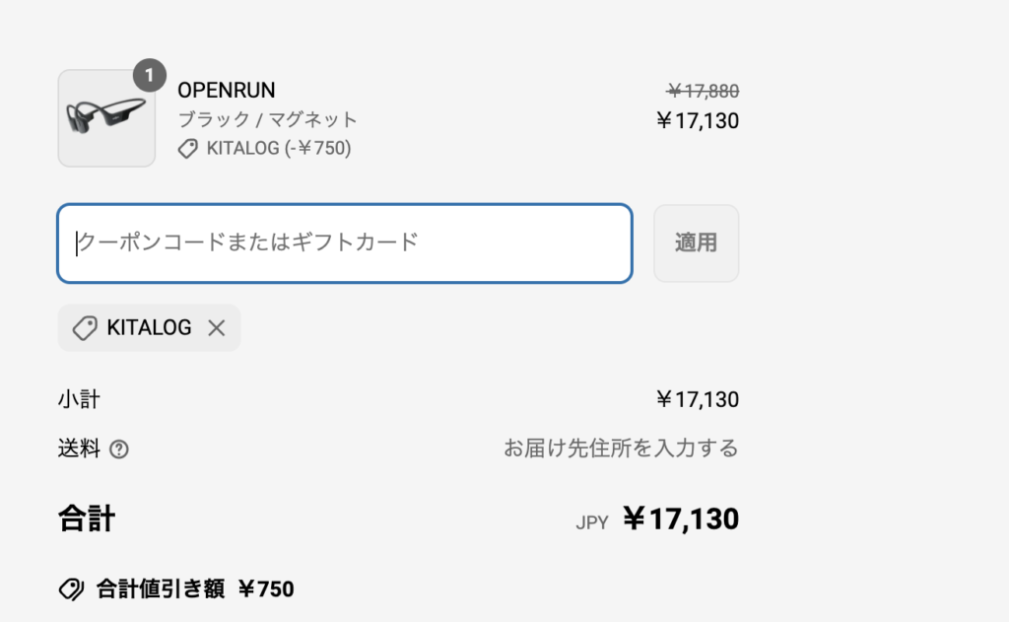
Task: Click the 送料 shipping label
Action: pyautogui.click(x=79, y=449)
